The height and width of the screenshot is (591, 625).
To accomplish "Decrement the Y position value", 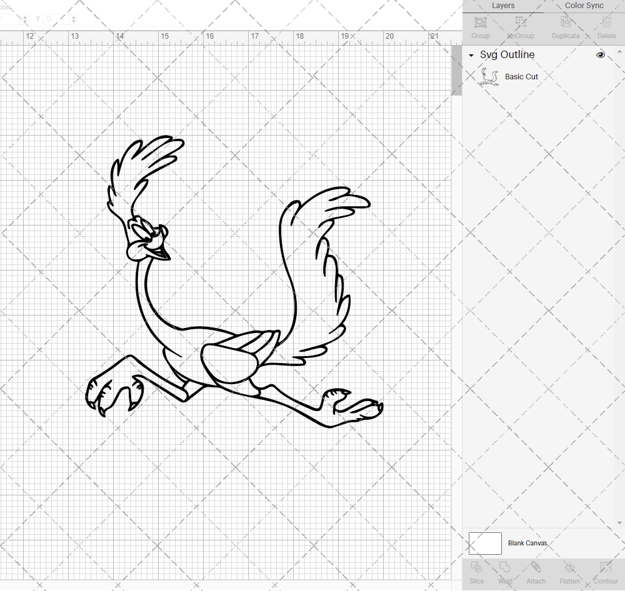I will [73, 22].
